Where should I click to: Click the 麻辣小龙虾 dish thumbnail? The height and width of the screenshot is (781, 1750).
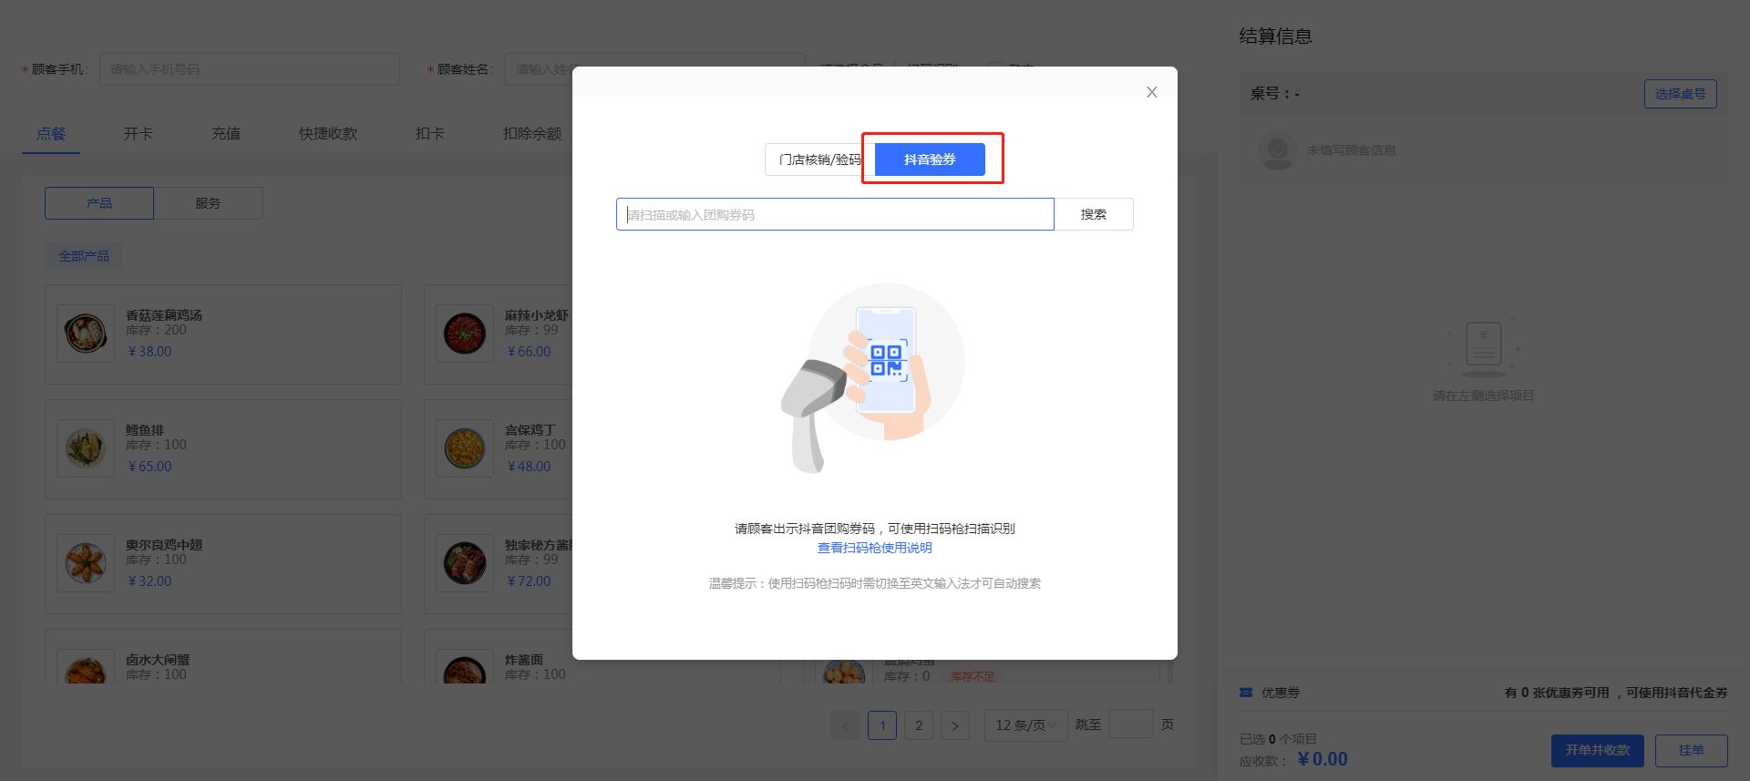pos(465,334)
